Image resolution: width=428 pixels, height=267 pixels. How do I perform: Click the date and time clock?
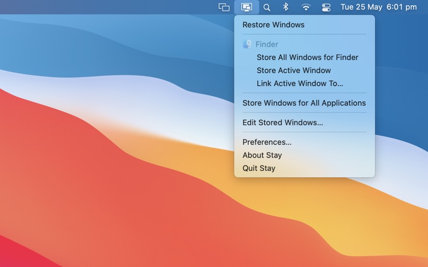(379, 7)
